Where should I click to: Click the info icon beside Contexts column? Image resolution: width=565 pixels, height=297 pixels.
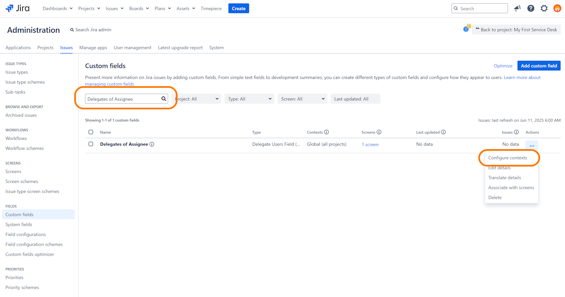pos(326,132)
